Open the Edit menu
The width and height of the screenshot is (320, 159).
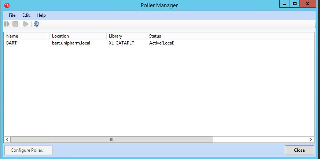[26, 15]
